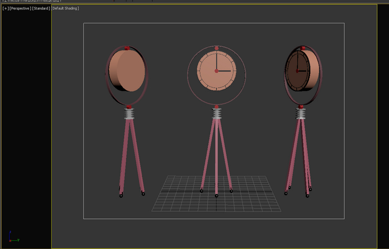Click the XYZ axis gizmo in viewport corner
Viewport: 389px width, 249px height.
click(x=13, y=237)
